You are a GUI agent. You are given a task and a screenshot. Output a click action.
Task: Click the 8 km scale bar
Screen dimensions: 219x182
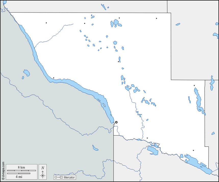click(21, 170)
